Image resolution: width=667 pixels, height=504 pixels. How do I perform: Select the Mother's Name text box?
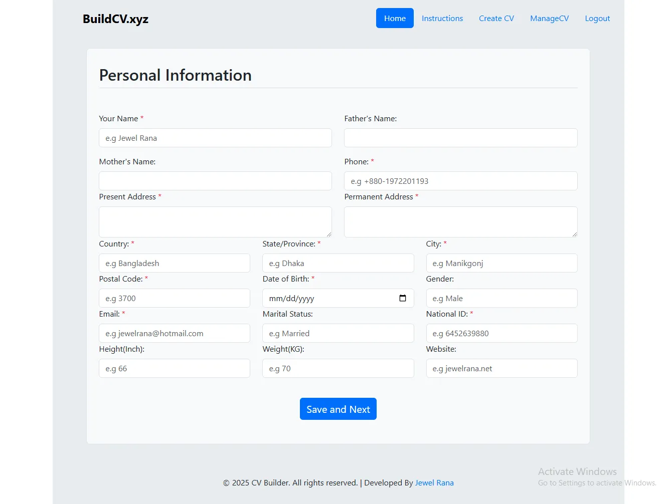(215, 181)
